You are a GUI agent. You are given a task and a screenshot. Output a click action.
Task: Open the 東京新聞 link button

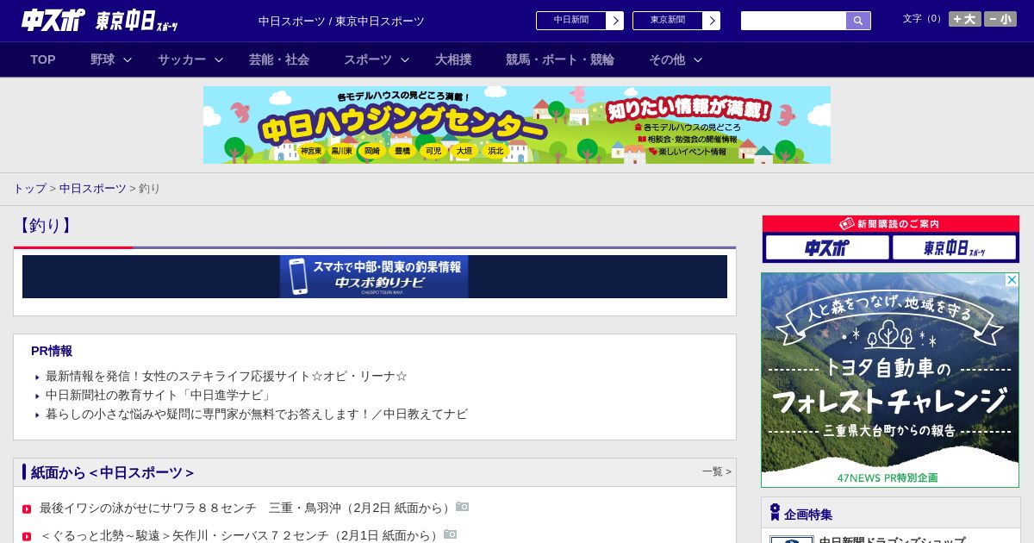(x=668, y=21)
